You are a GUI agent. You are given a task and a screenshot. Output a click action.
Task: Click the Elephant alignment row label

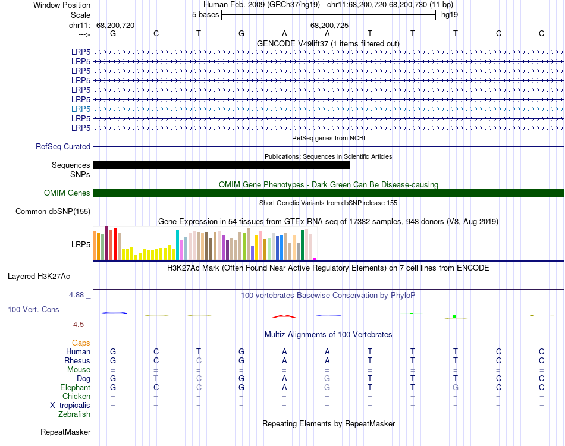coord(75,387)
